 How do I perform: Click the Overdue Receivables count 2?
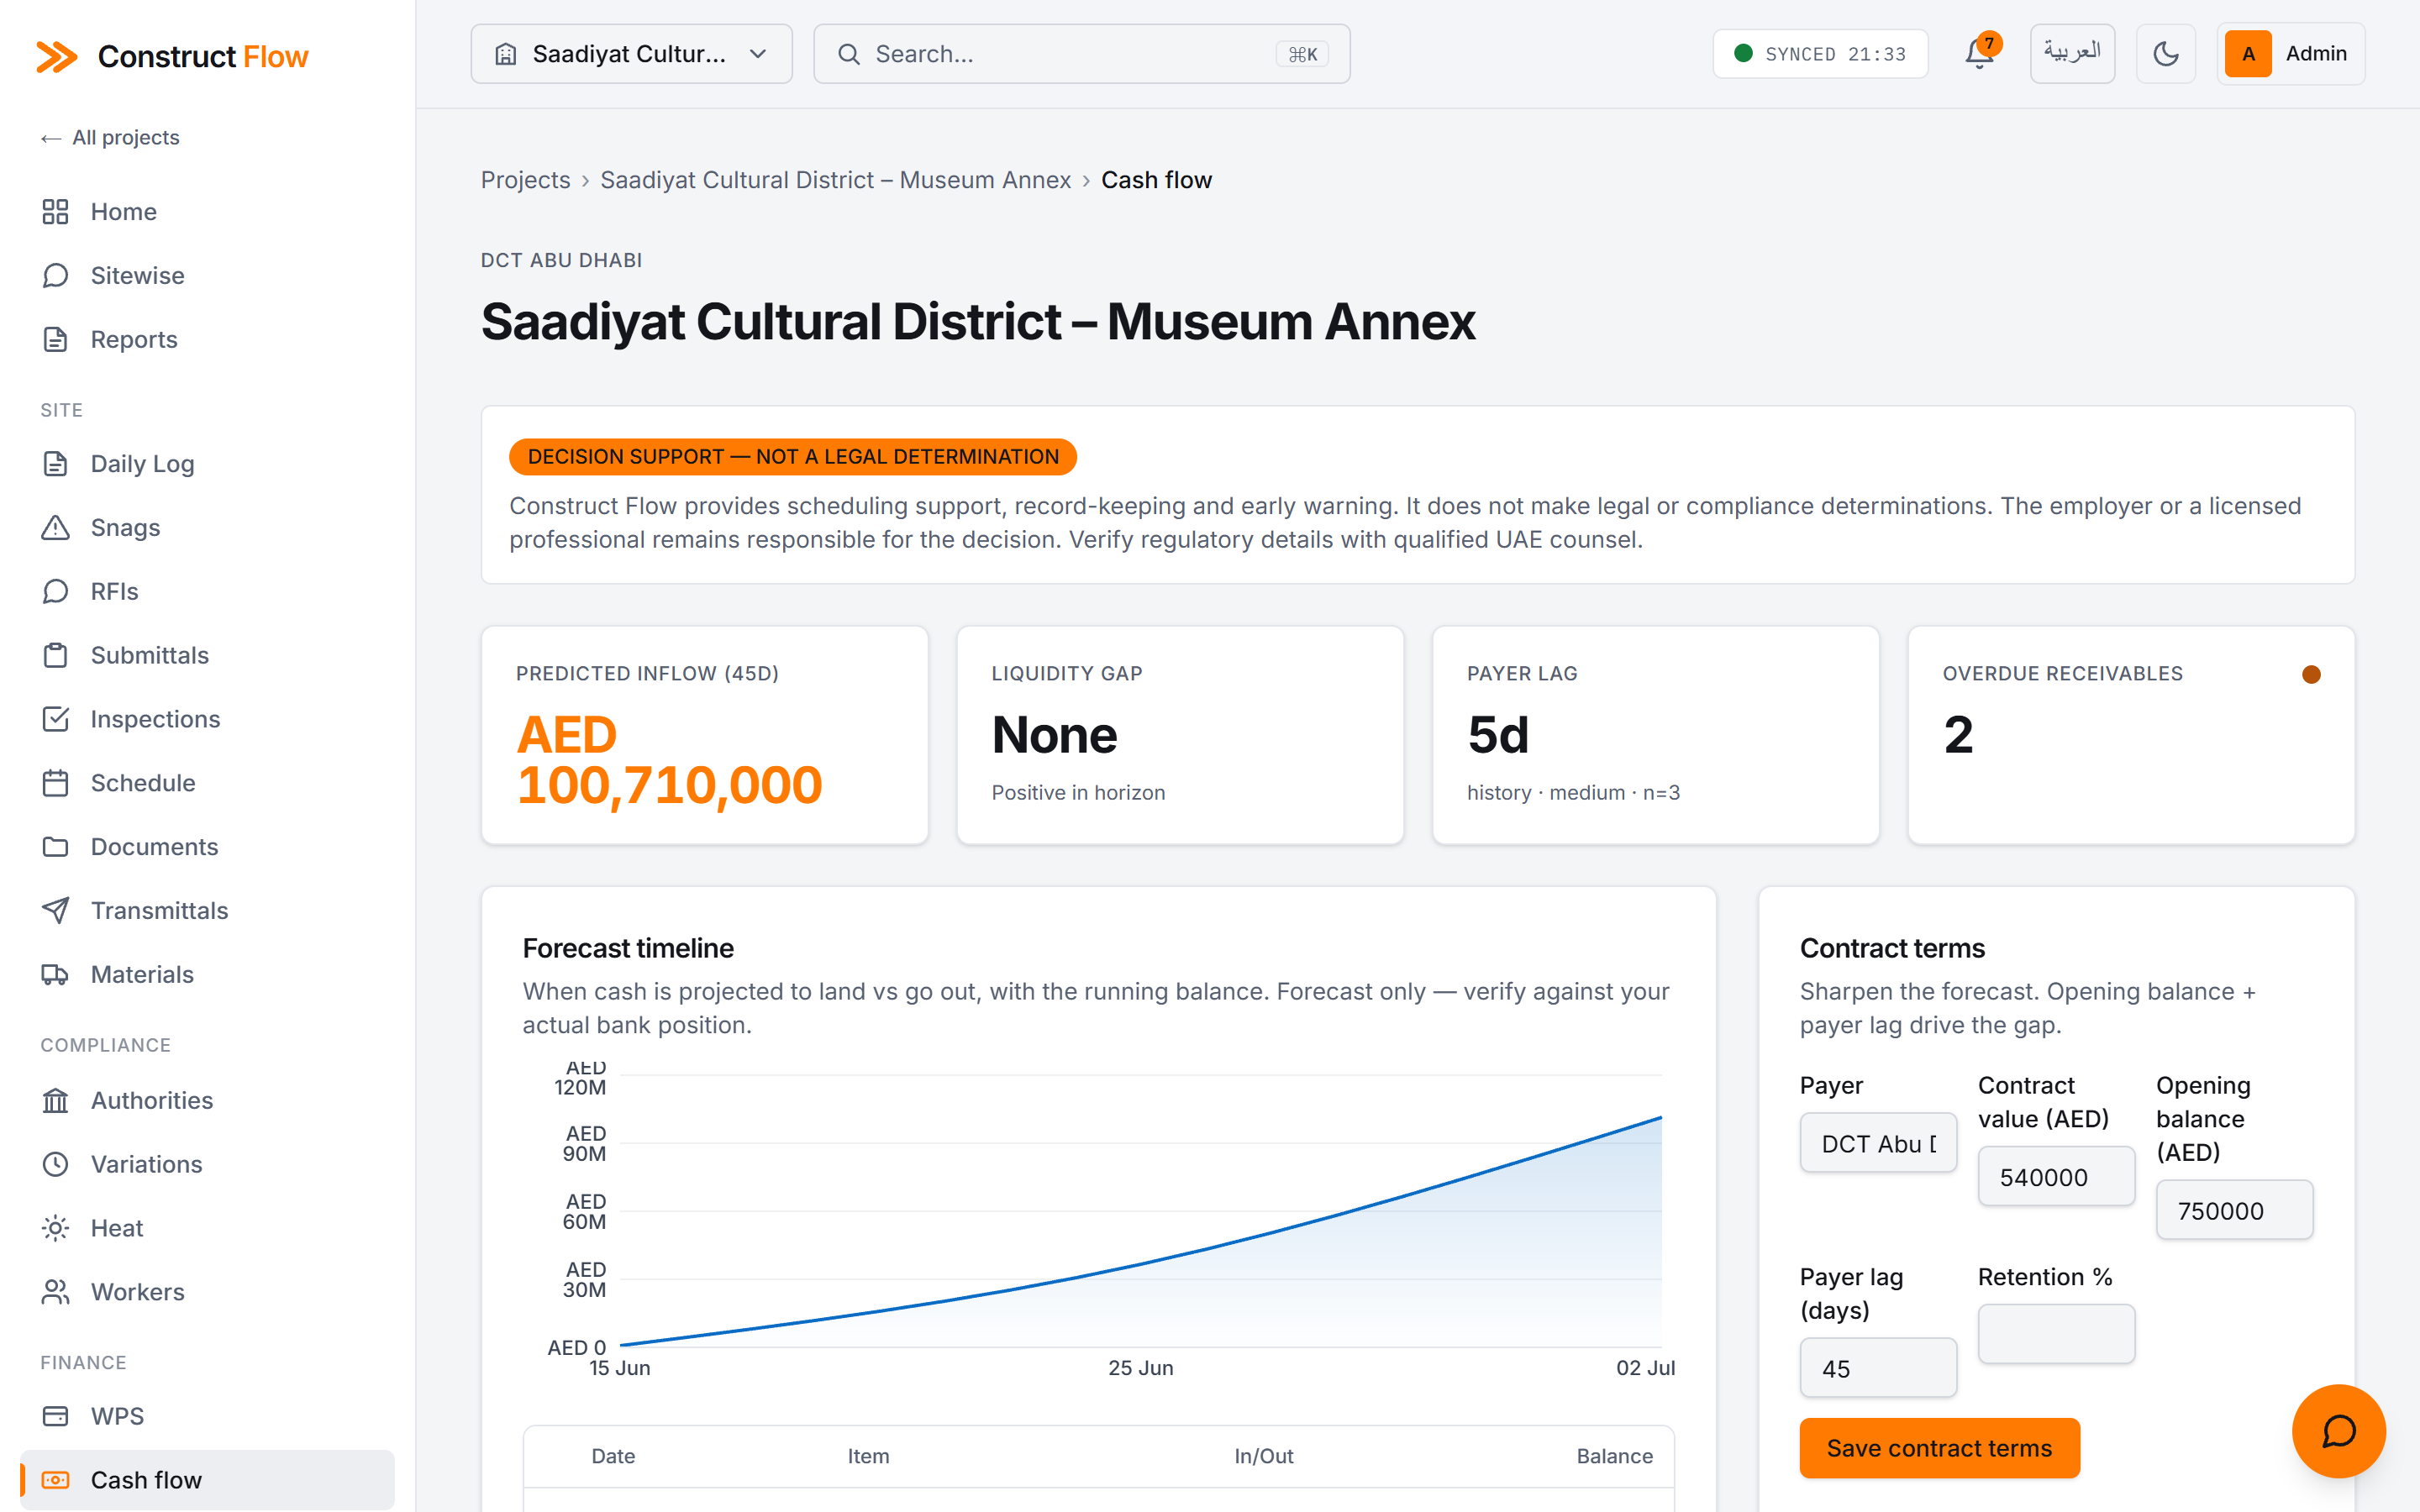tap(1958, 735)
